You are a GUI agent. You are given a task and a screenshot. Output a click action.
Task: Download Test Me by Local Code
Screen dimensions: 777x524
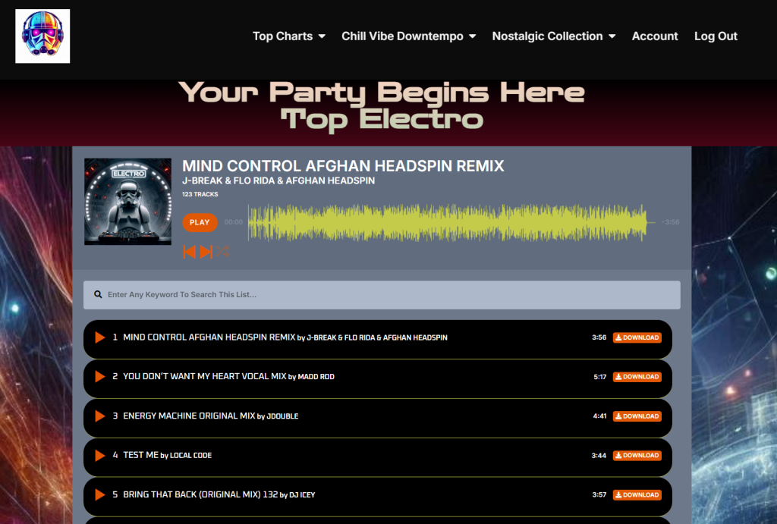(637, 455)
